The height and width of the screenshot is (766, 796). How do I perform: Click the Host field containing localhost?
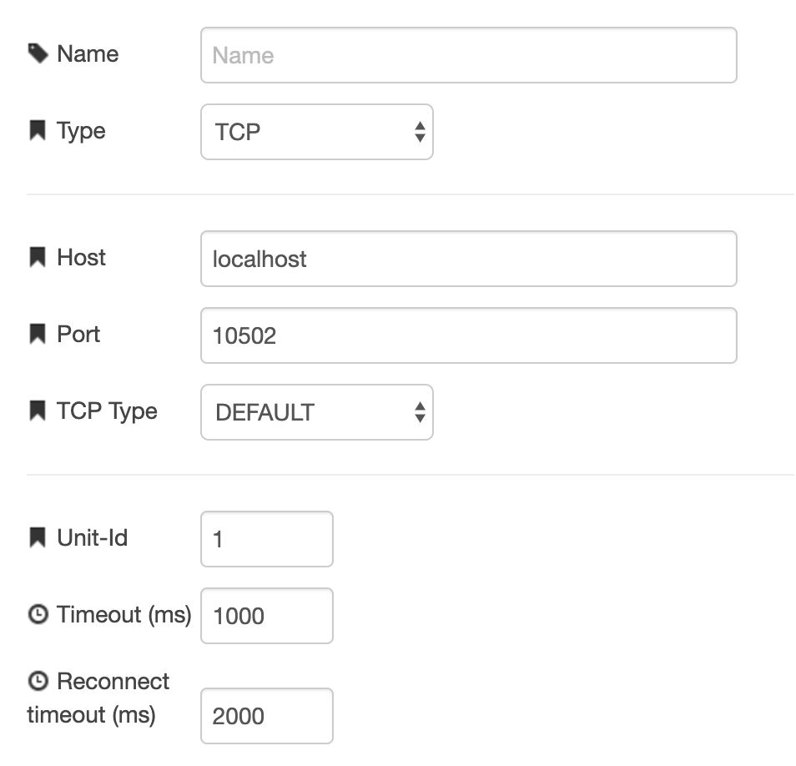[469, 259]
